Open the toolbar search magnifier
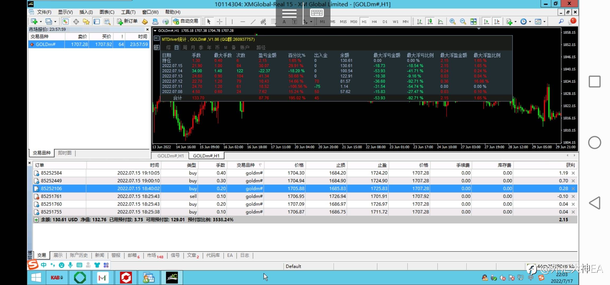The width and height of the screenshot is (610, 285). coord(561,22)
